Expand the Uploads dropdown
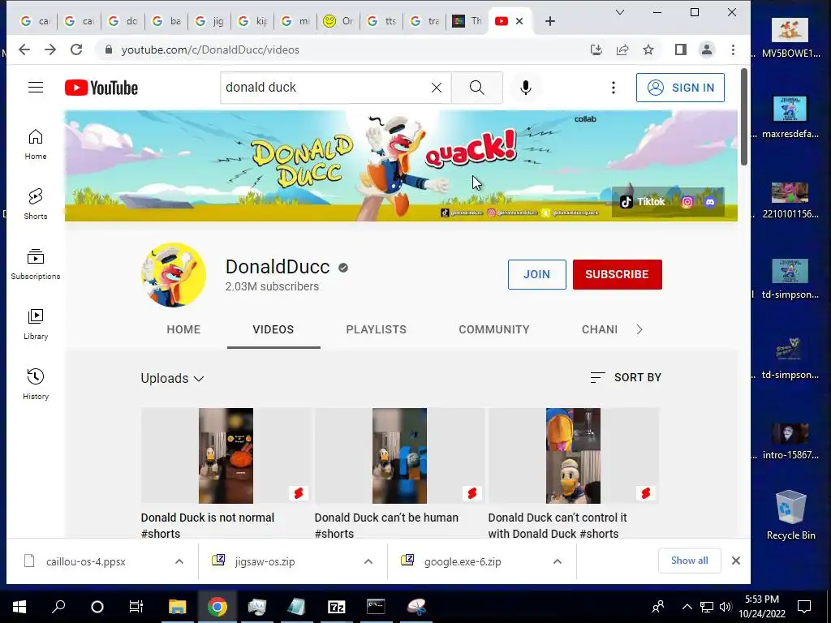The width and height of the screenshot is (831, 623). (x=172, y=378)
